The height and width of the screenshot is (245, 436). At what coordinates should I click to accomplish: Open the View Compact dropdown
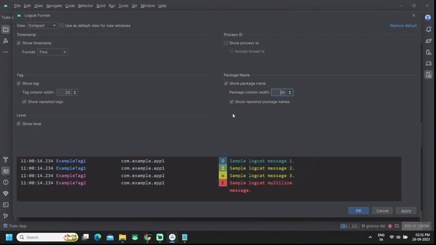pyautogui.click(x=42, y=26)
